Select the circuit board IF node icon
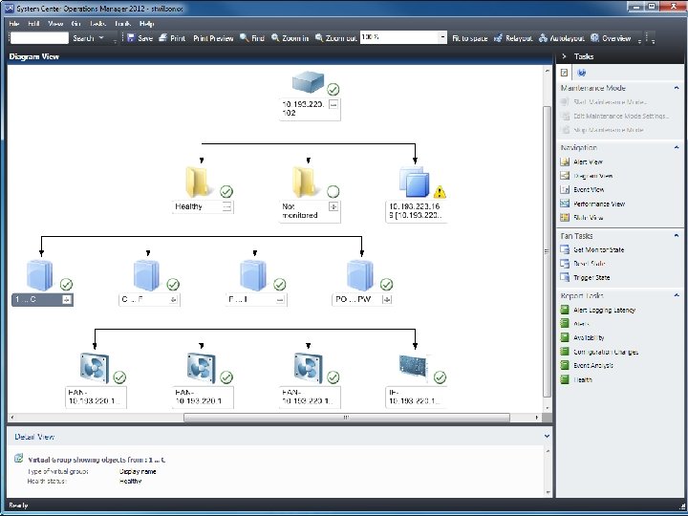The width and height of the screenshot is (688, 516). pyautogui.click(x=413, y=365)
